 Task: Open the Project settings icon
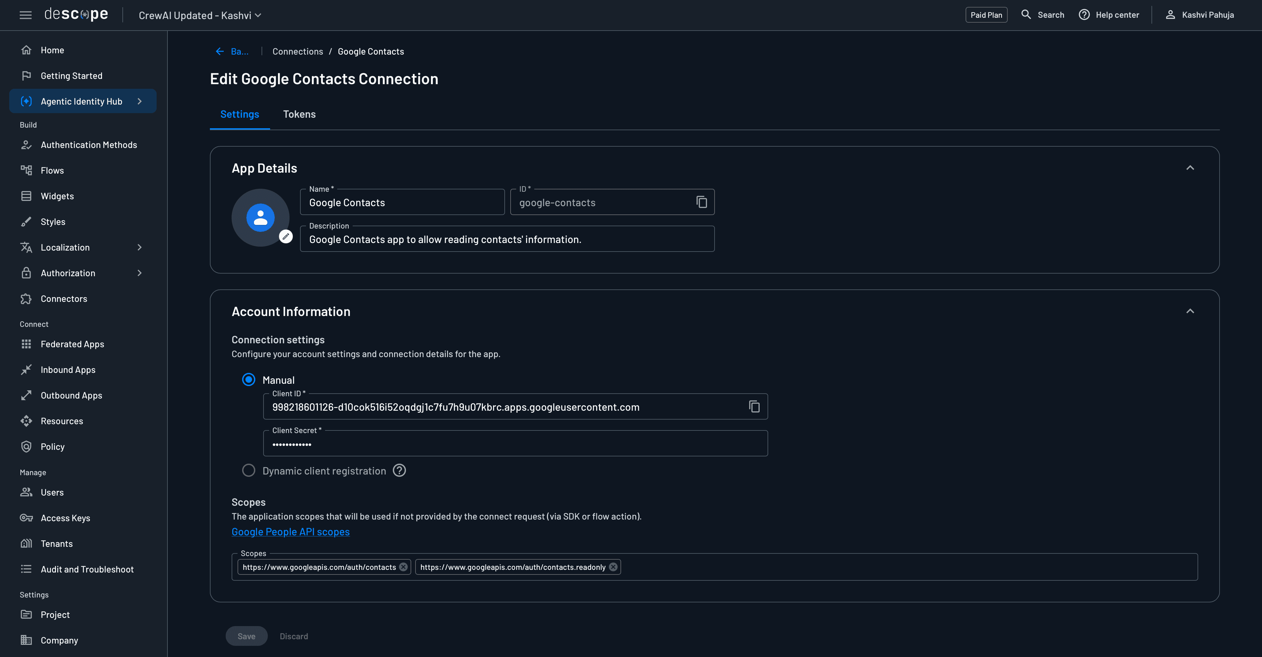pyautogui.click(x=26, y=614)
